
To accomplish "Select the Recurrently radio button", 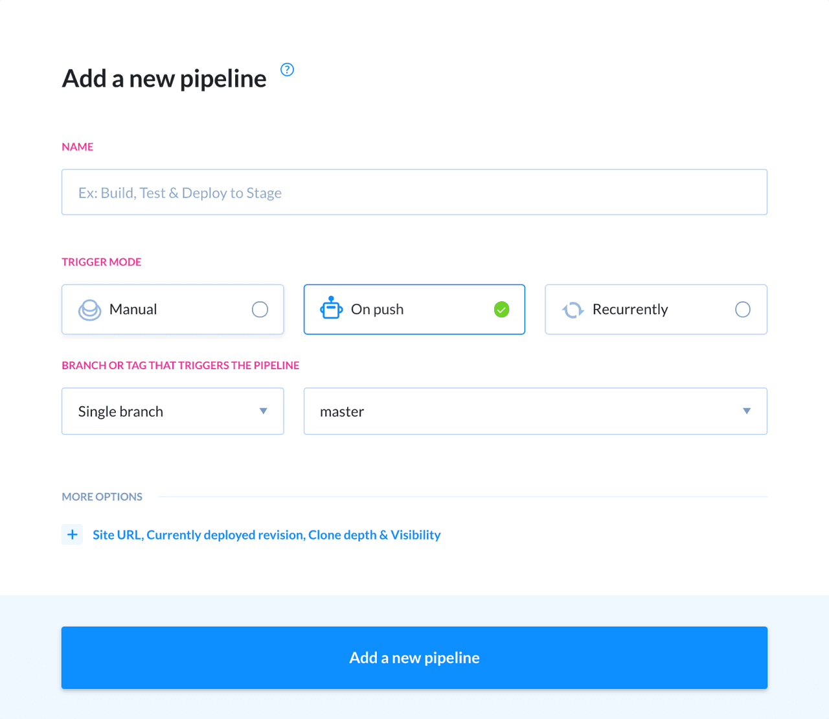I will [742, 310].
